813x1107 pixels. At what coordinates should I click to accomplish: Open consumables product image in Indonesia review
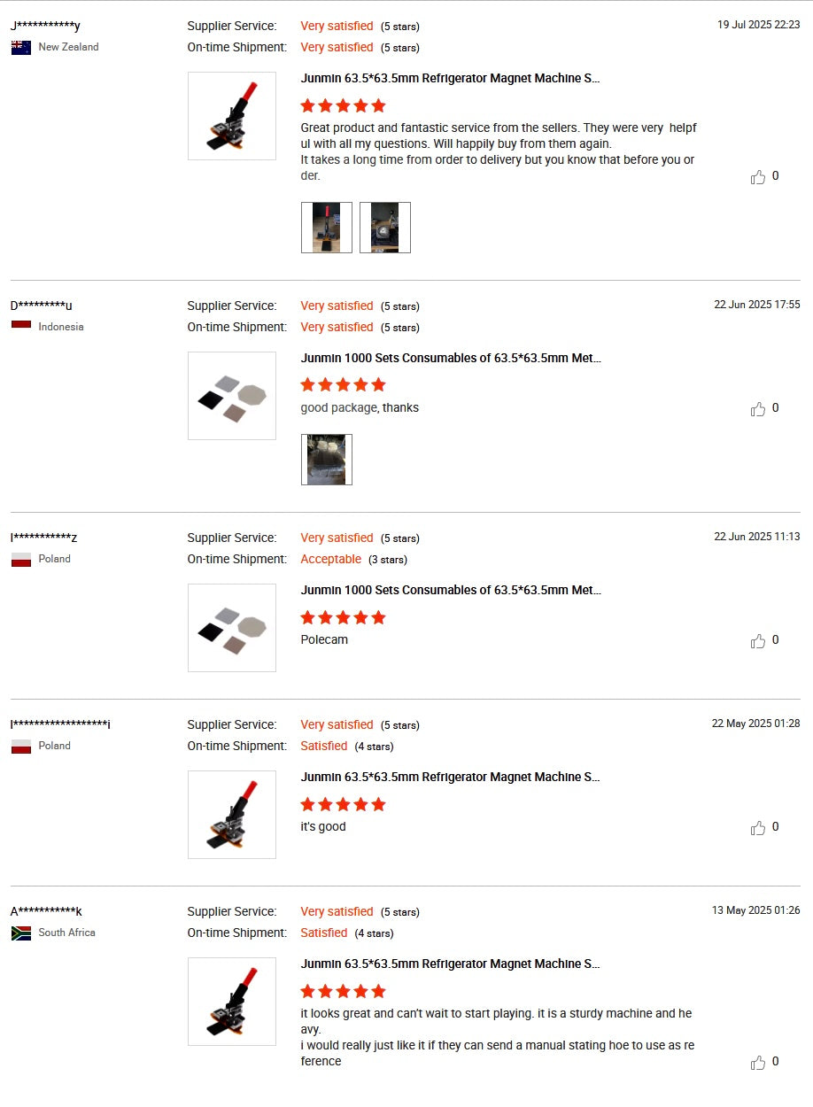pyautogui.click(x=232, y=396)
